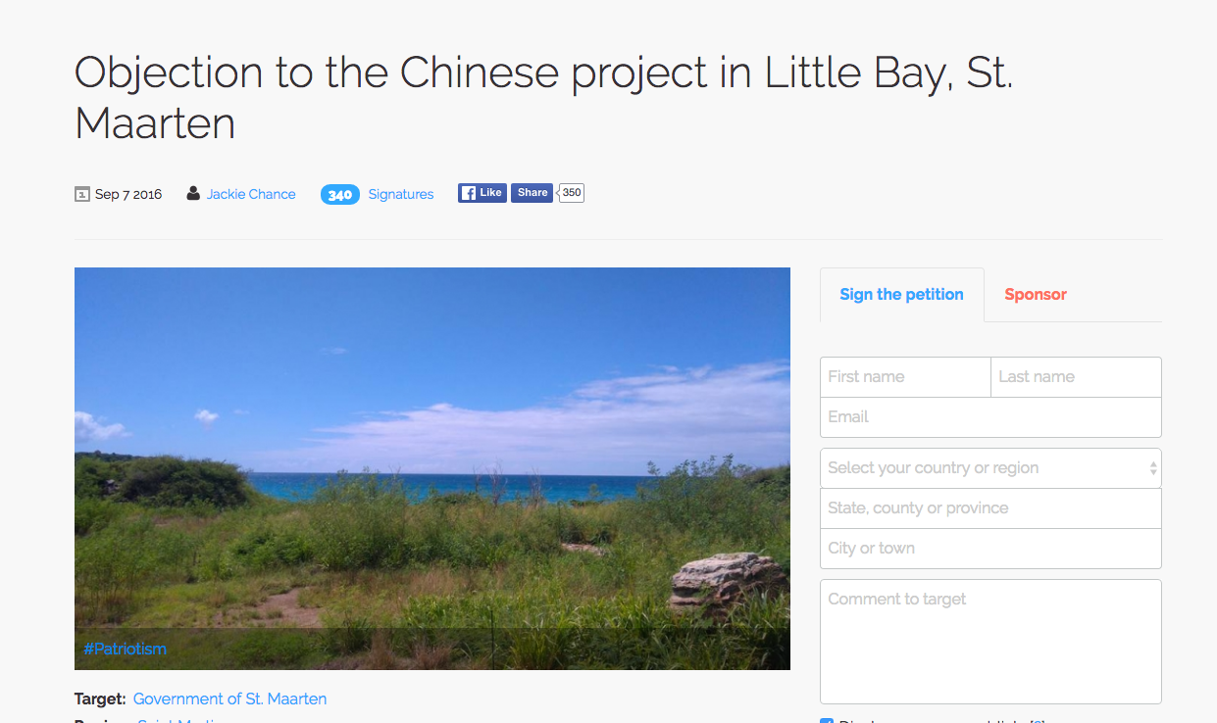This screenshot has height=723, width=1217.
Task: Click the person icon next to Jackie Chance
Action: pos(193,194)
